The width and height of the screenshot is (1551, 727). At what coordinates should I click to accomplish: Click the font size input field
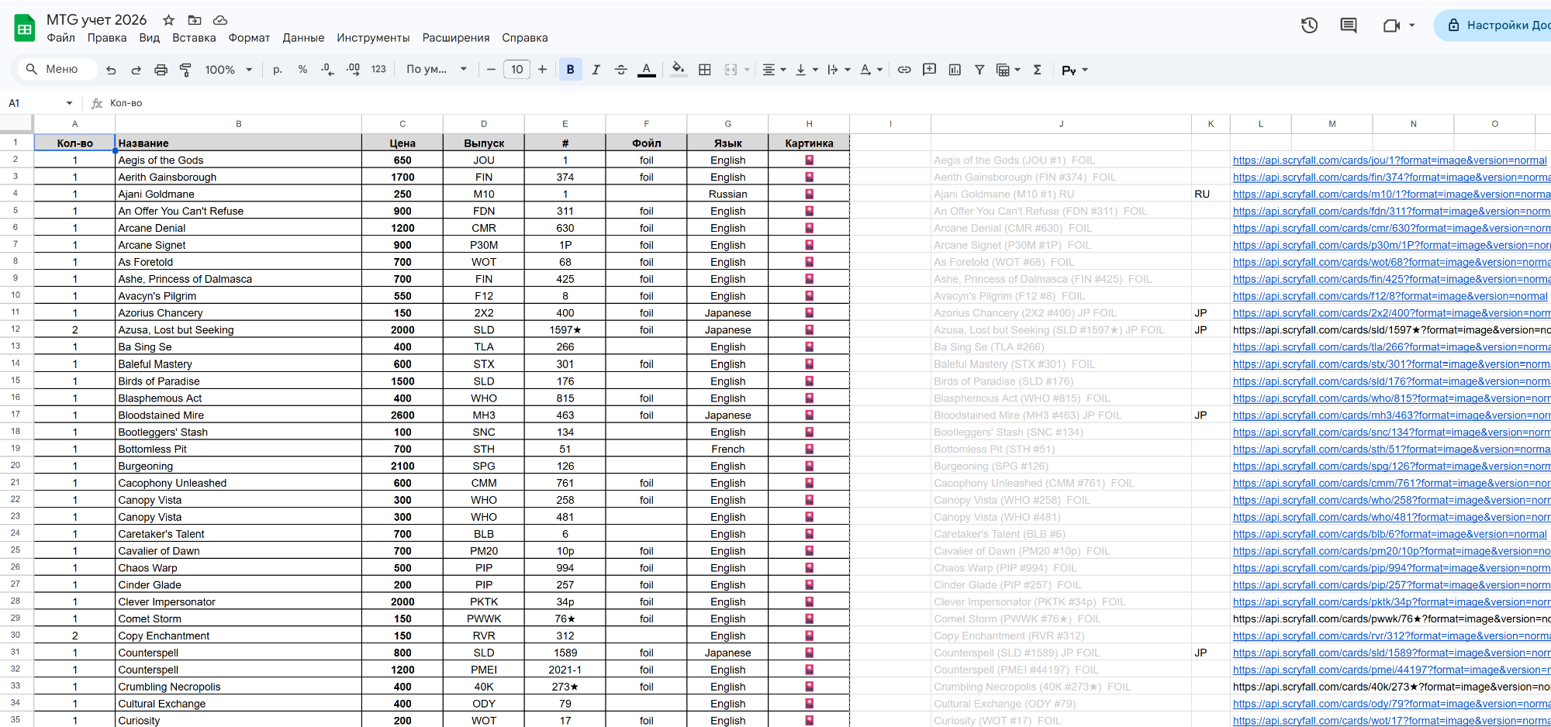click(x=516, y=70)
